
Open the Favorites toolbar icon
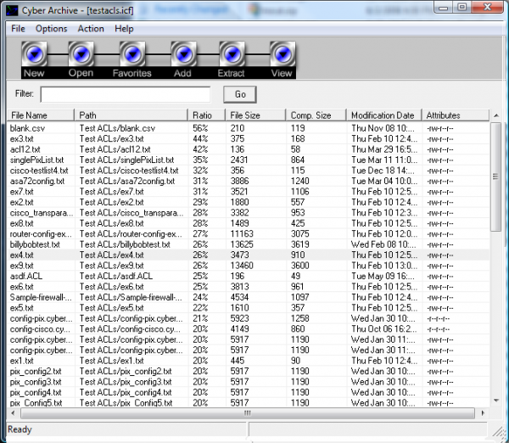click(x=132, y=56)
